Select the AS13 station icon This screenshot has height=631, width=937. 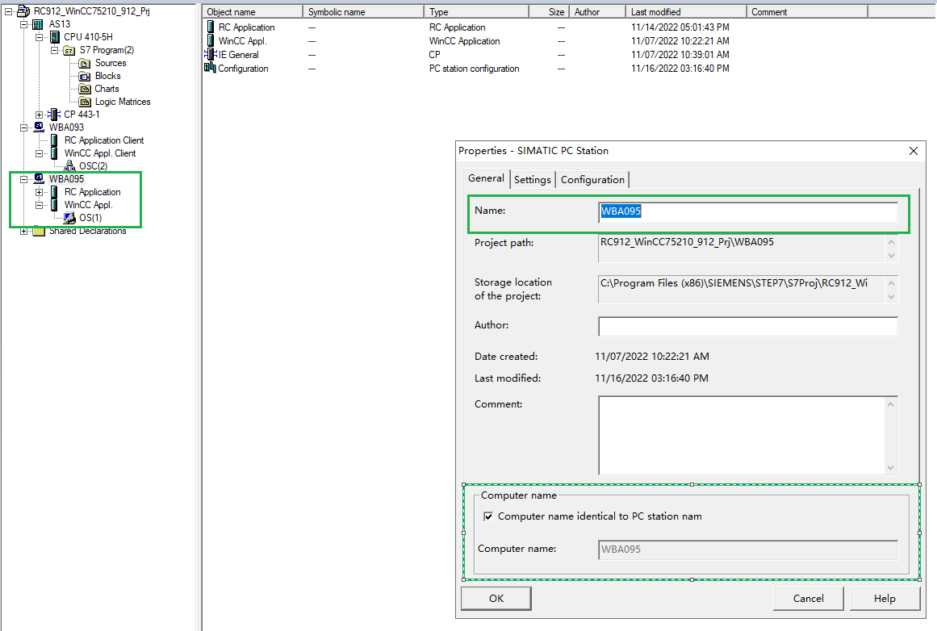coord(38,24)
